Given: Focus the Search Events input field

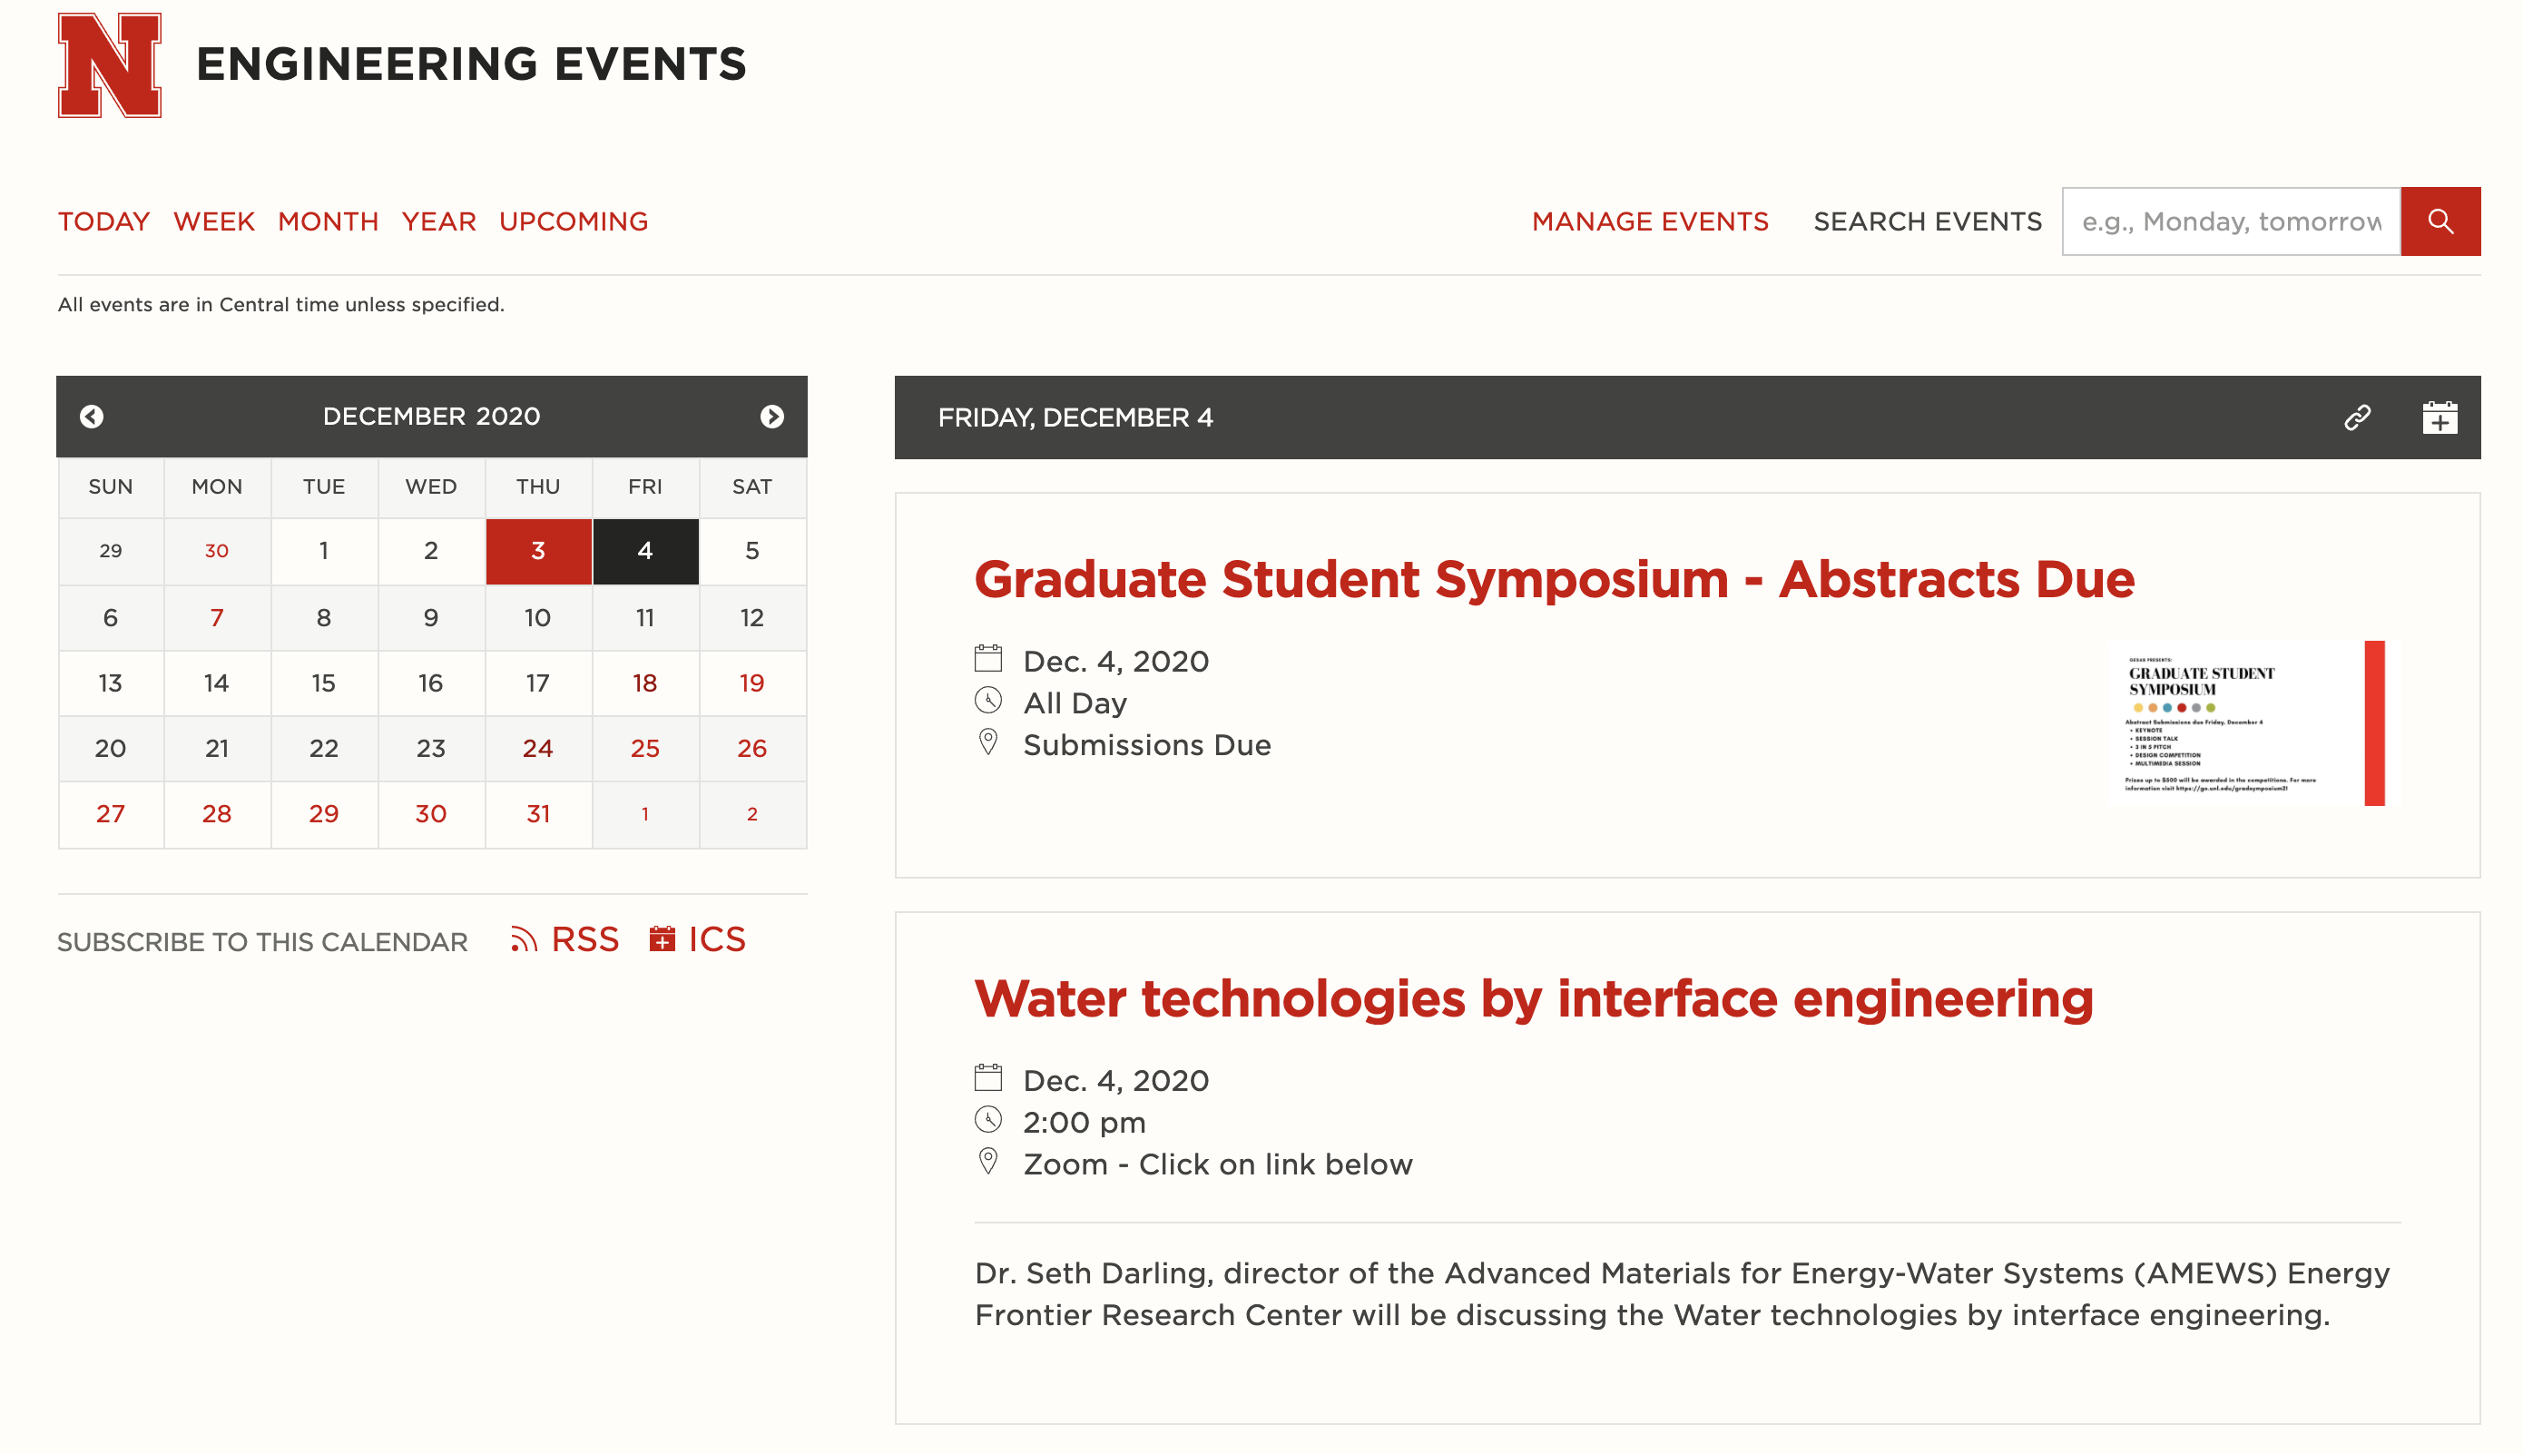Looking at the screenshot, I should pyautogui.click(x=2230, y=221).
